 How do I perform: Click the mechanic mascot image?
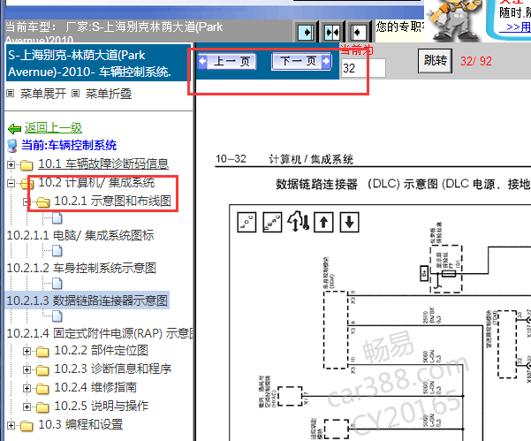pyautogui.click(x=452, y=20)
